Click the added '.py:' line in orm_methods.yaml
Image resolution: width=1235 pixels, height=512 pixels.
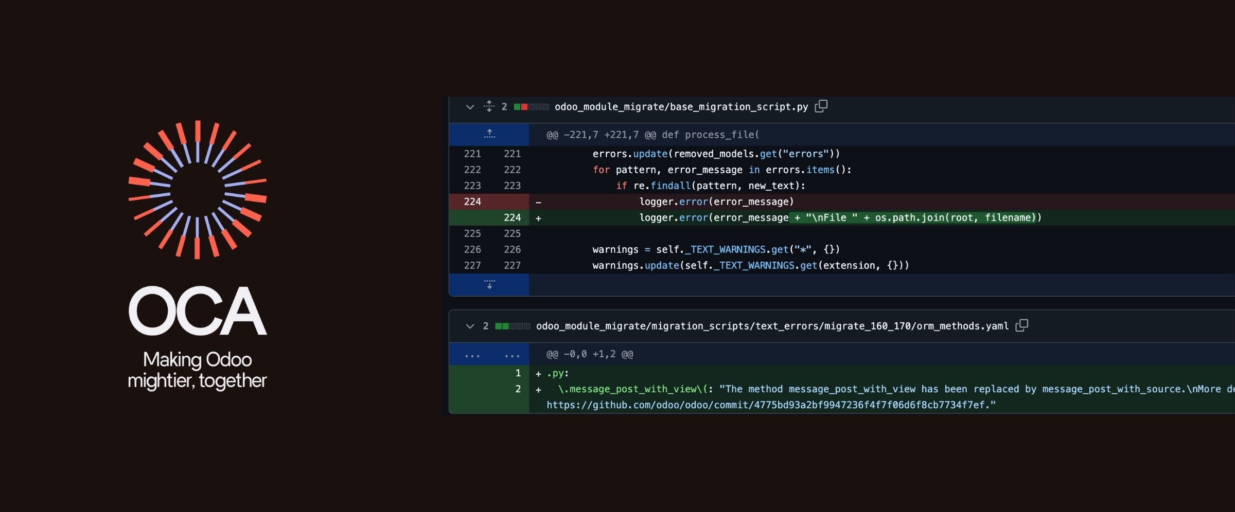[x=558, y=373]
